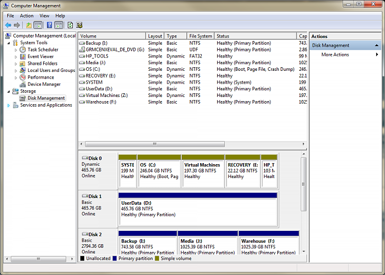Sort volumes by the Volume column header

(112, 36)
